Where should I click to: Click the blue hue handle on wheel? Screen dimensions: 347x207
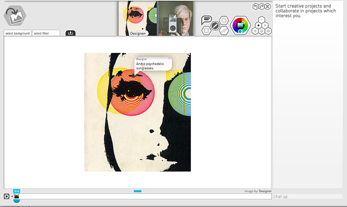pos(240,31)
